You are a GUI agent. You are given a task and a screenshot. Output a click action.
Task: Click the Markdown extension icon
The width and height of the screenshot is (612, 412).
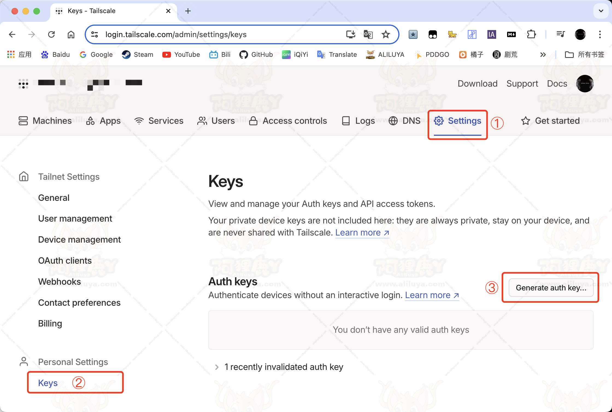click(x=511, y=34)
